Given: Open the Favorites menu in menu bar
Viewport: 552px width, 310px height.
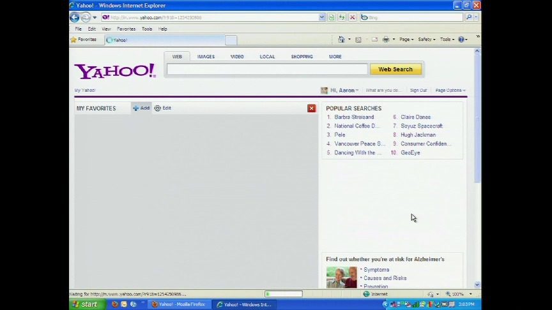Looking at the screenshot, I should [126, 29].
